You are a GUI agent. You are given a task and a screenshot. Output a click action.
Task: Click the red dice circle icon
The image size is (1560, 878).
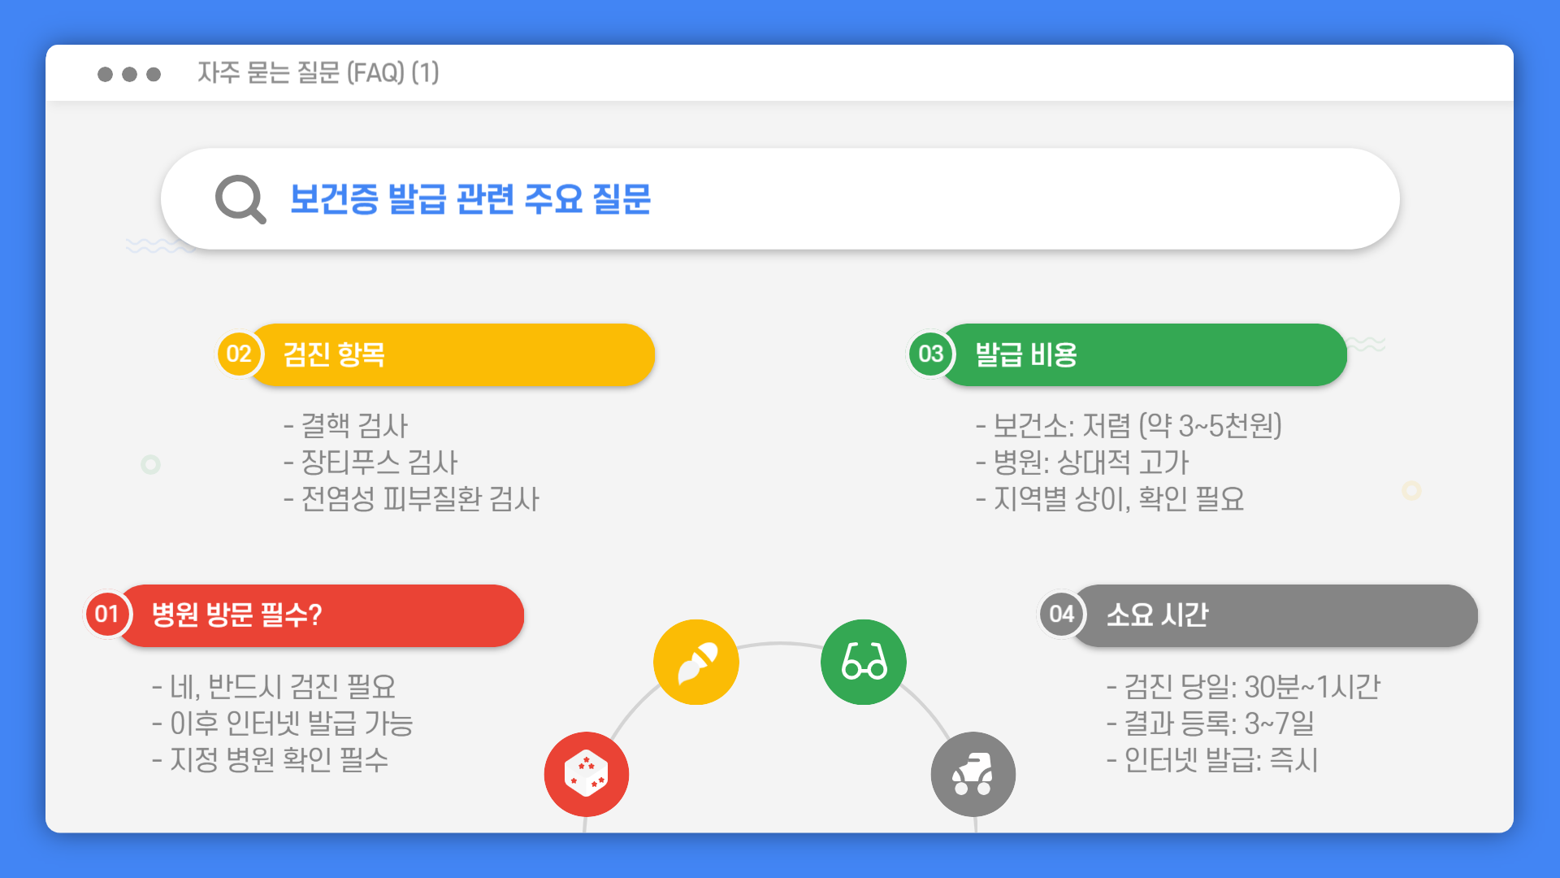click(587, 774)
